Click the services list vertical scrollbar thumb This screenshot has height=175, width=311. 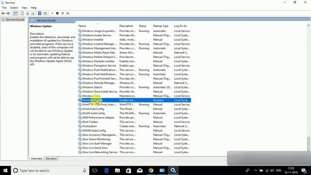tap(309, 144)
